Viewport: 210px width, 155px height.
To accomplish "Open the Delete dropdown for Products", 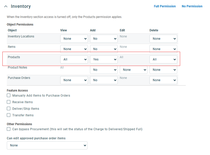I will [x=163, y=59].
